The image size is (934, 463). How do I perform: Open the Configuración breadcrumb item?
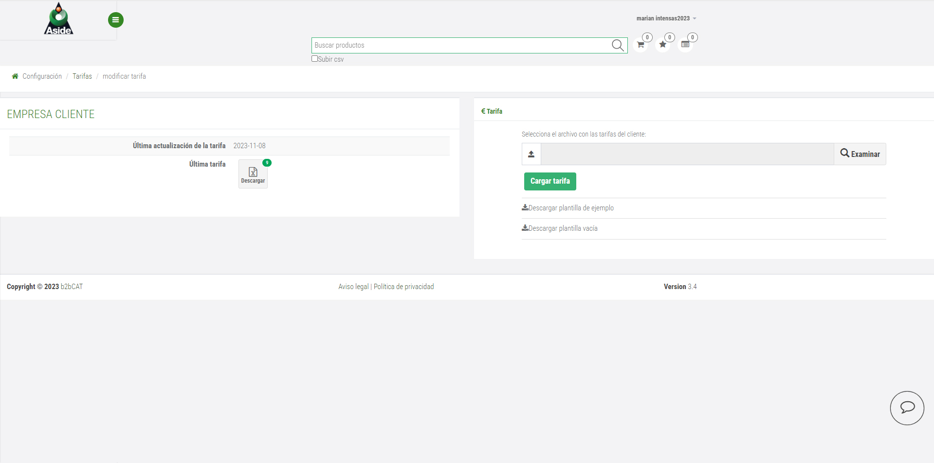pos(42,76)
